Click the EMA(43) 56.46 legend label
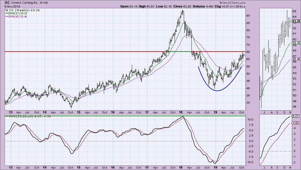301x170 pixels. 18,17
